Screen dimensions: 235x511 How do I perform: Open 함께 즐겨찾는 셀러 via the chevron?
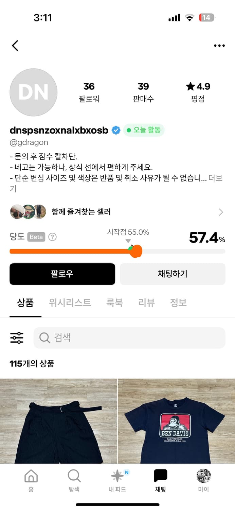(221, 212)
